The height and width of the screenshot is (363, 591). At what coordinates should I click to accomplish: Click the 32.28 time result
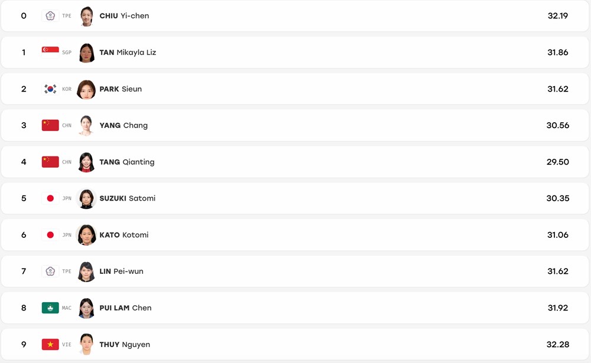coord(558,344)
